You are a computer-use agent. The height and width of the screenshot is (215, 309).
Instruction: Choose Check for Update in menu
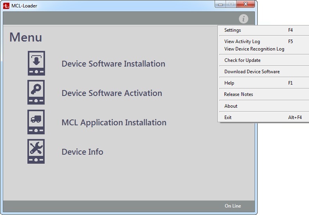tap(264, 60)
